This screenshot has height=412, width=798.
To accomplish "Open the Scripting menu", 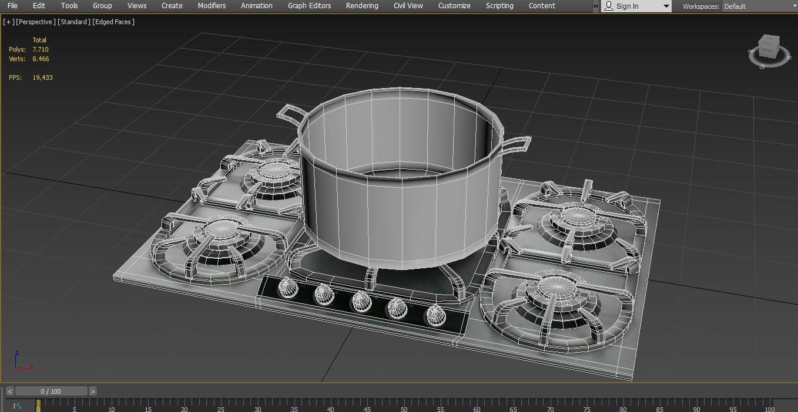I will point(499,5).
